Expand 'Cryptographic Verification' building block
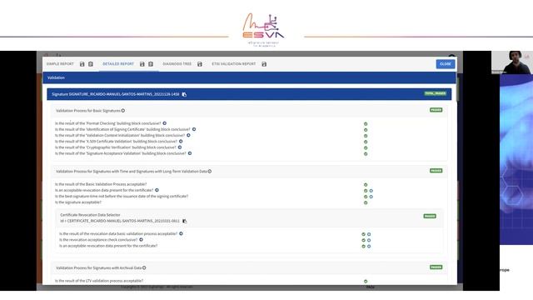Viewport: 533px width, 300px height. 180,147
